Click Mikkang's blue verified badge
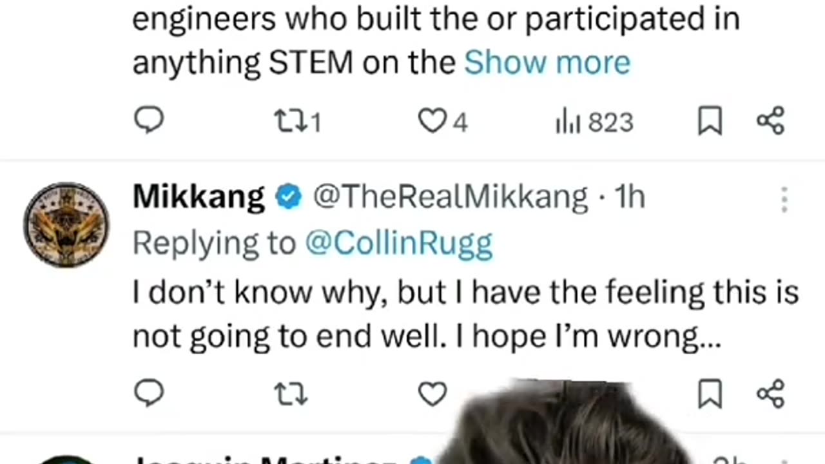 (x=289, y=197)
